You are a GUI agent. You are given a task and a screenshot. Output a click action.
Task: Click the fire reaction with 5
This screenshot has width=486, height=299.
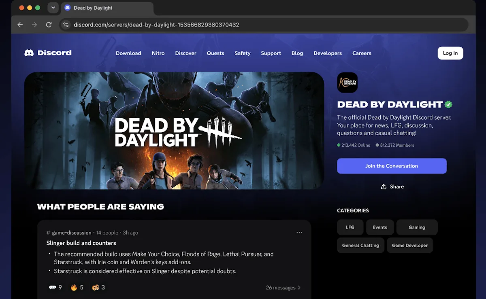tap(77, 287)
